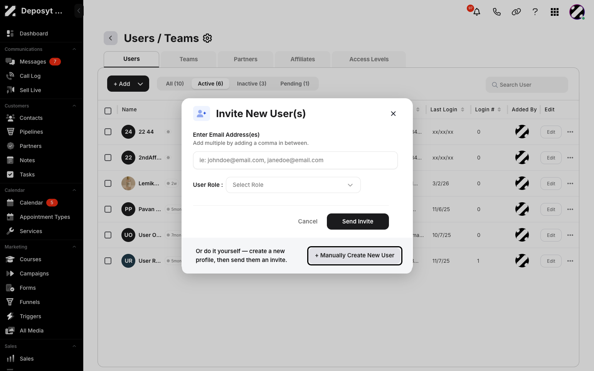Click the phone dialer icon in header
Viewport: 594px width, 371px height.
(x=497, y=12)
